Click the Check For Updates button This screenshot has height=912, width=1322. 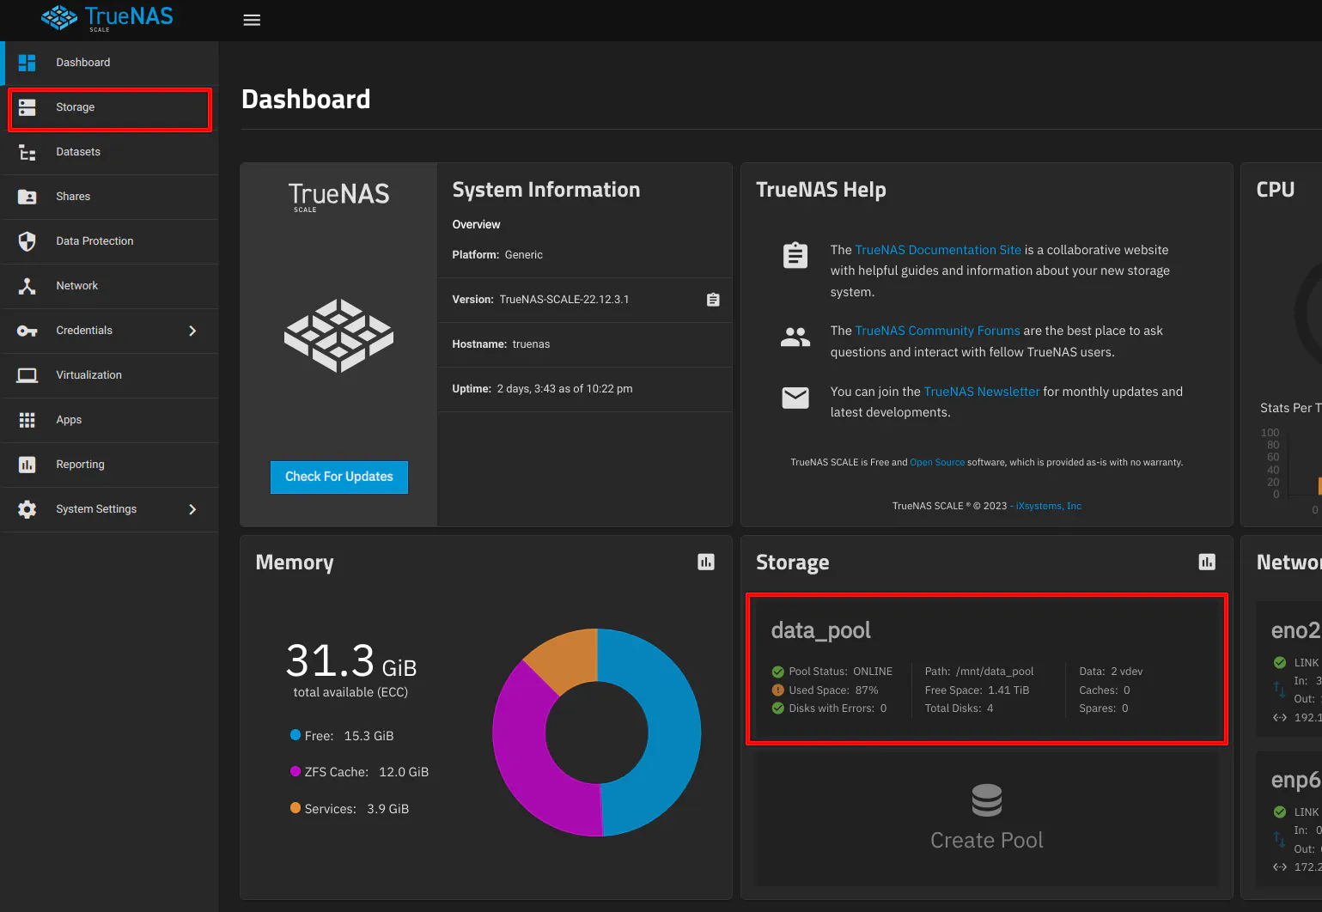click(339, 477)
